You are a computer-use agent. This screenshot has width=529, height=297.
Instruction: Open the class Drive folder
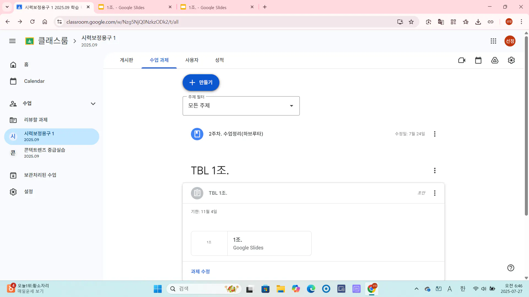click(x=495, y=60)
